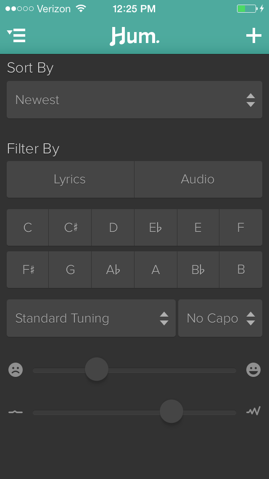Click the energy slider handle

(x=171, y=412)
